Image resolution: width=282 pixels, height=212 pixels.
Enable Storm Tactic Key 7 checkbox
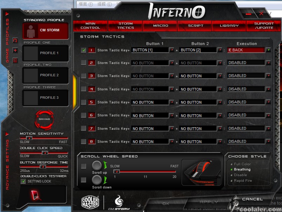pyautogui.click(x=84, y=128)
